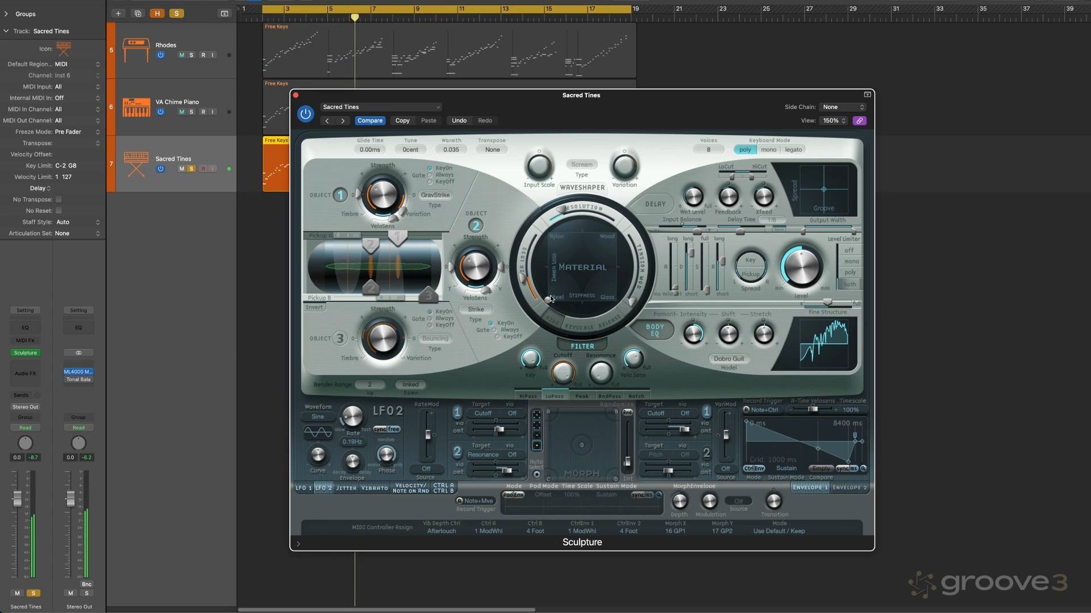The height and width of the screenshot is (613, 1091).
Task: Open the Sacred Tines preset dropdown
Action: click(381, 107)
